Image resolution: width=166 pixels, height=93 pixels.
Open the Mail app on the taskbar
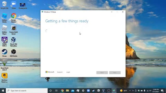73,91
